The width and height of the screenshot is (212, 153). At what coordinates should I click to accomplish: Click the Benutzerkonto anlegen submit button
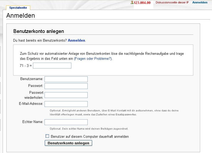(68, 143)
